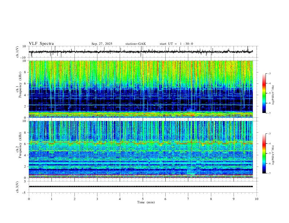Pick the ch.1 spectrogram color bar

click(264, 93)
